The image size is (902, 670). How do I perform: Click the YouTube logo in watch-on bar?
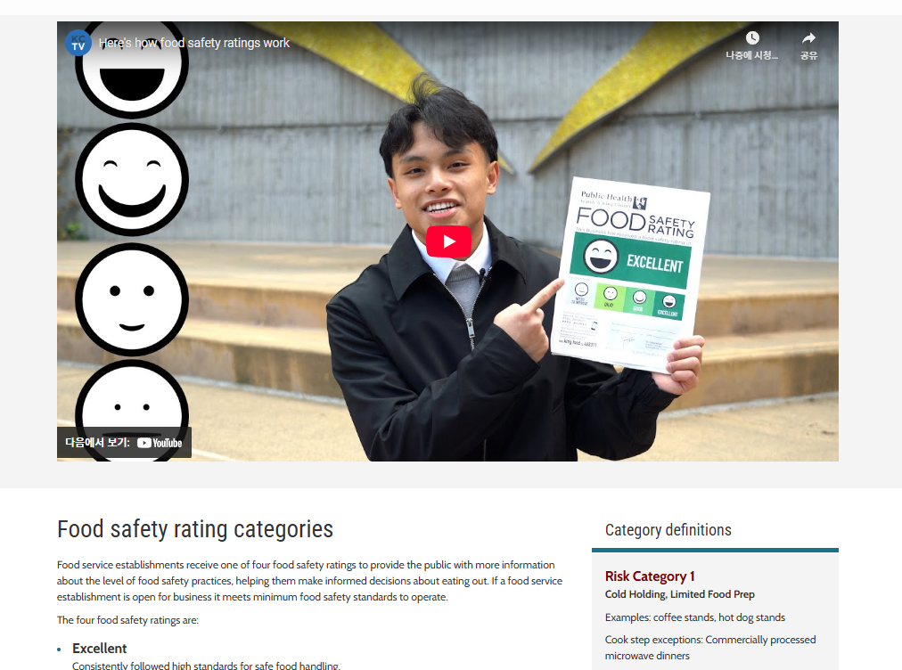(160, 443)
